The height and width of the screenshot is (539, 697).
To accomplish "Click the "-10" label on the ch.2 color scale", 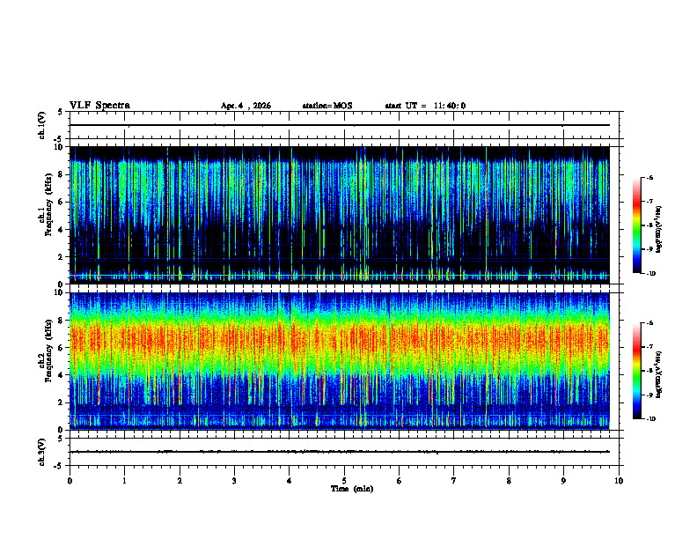I will (650, 419).
